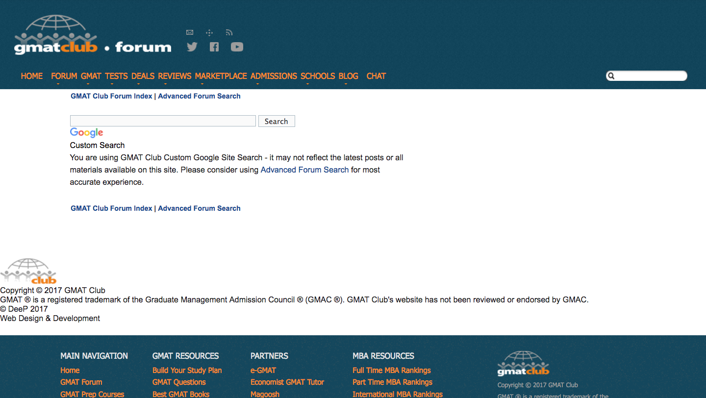Focus the Google custom search text field
706x398 pixels.
163,121
